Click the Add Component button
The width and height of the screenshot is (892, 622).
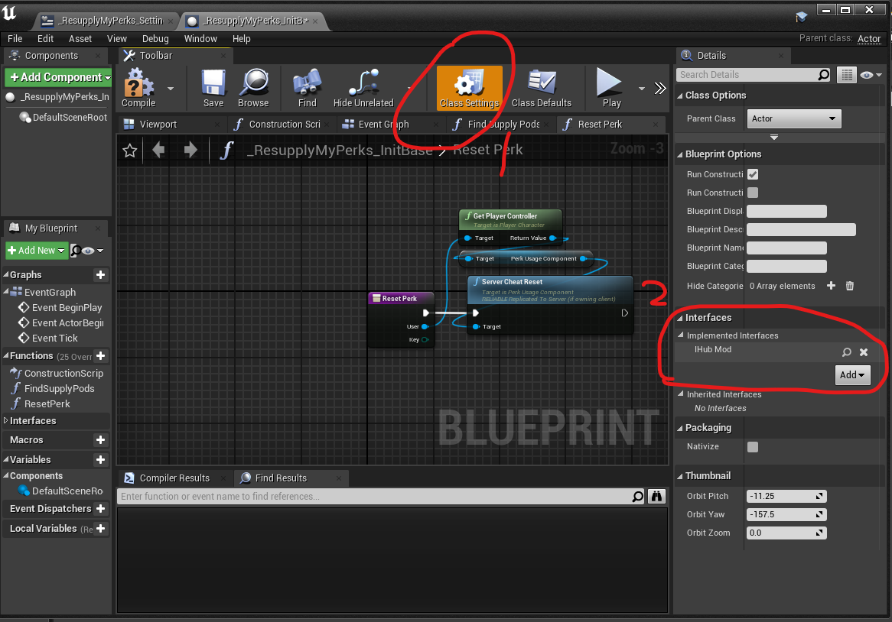(x=58, y=77)
